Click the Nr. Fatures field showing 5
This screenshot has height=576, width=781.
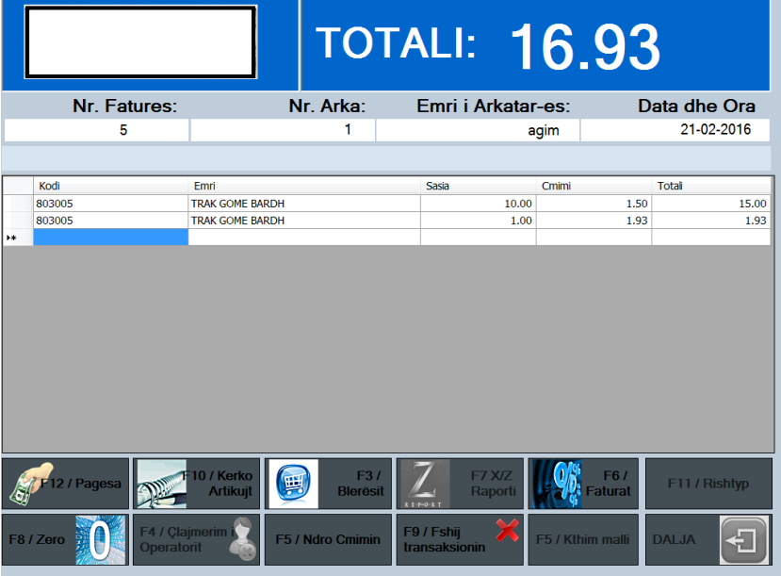(97, 130)
